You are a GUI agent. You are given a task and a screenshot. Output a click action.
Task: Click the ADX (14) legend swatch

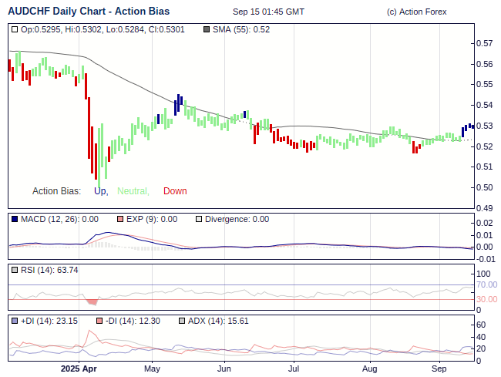182,321
